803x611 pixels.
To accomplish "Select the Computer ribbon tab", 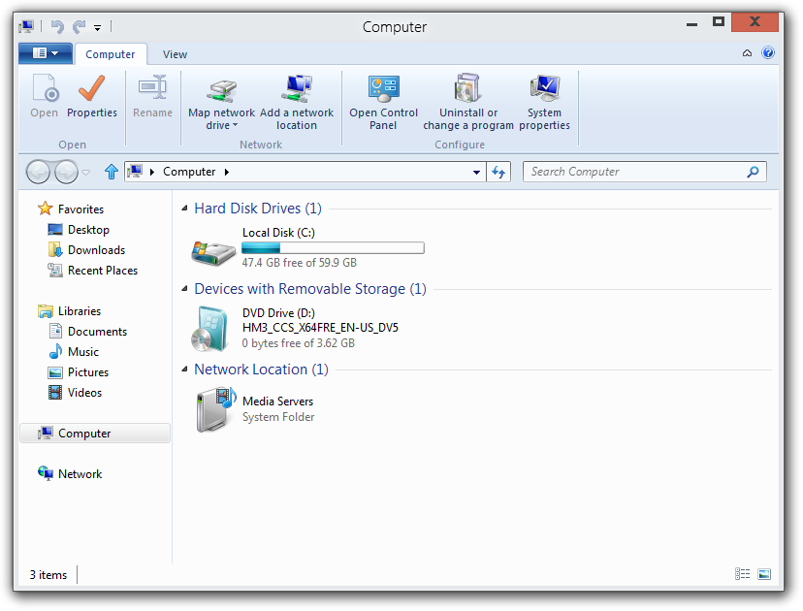I will point(111,54).
